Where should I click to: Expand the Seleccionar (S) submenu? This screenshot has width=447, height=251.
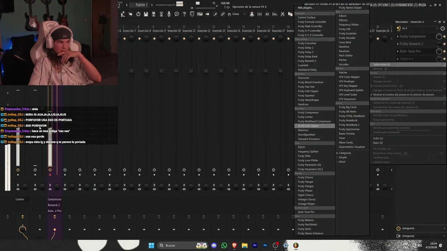click(x=408, y=64)
